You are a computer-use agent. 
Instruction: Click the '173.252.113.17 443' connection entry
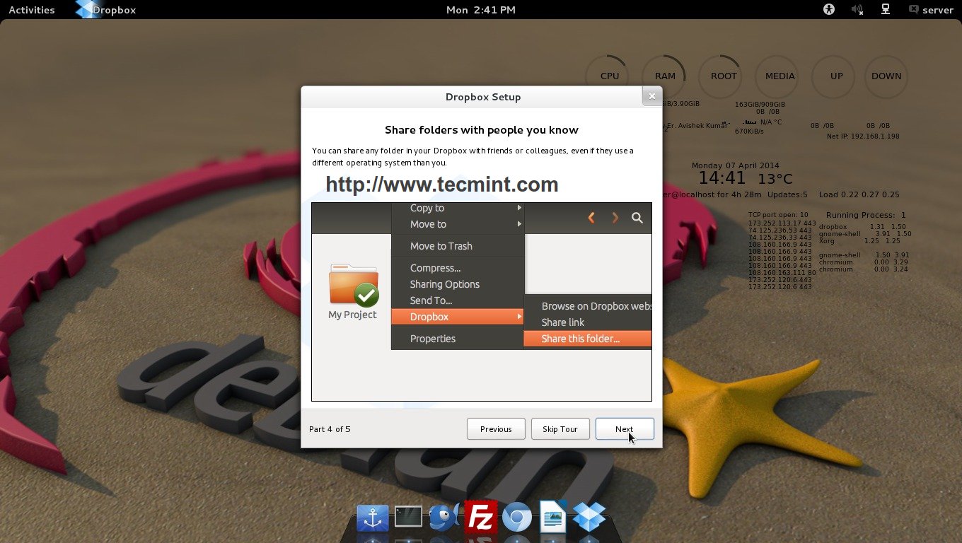click(x=782, y=223)
